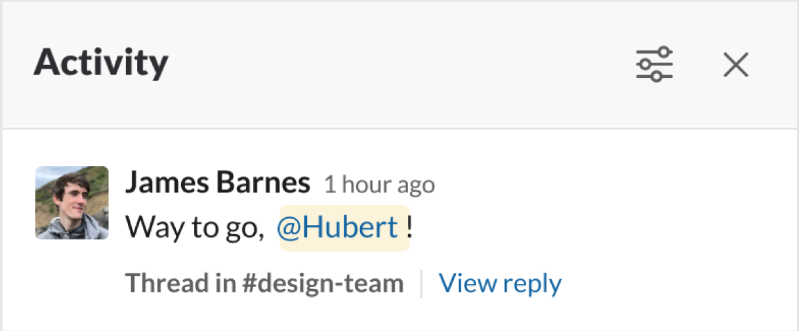Click the "1 hour ago" timestamp
This screenshot has height=331, width=799.
pos(379,185)
